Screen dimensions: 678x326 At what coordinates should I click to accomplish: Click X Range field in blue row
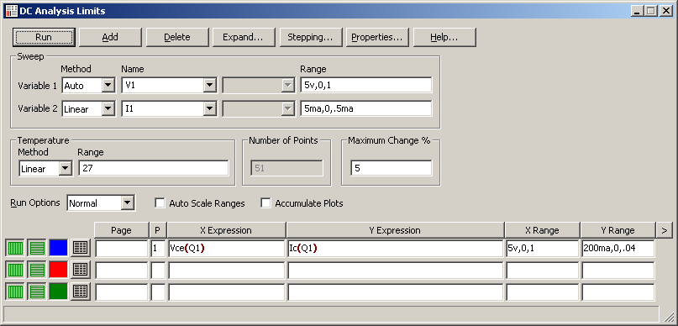coord(543,249)
